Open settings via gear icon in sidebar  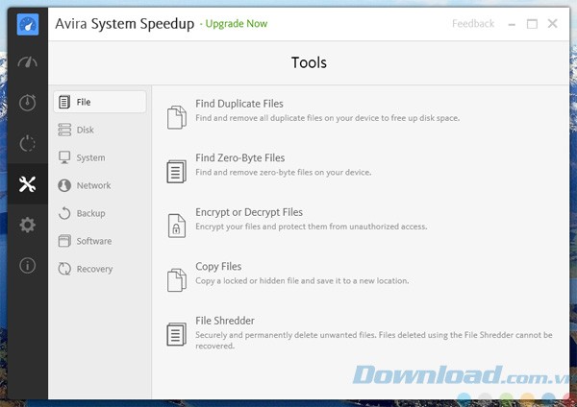tap(28, 225)
